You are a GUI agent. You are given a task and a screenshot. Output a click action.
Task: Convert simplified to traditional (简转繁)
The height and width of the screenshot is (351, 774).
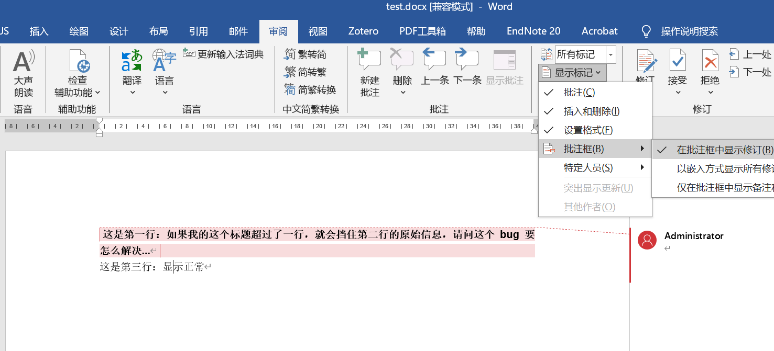[x=306, y=72]
